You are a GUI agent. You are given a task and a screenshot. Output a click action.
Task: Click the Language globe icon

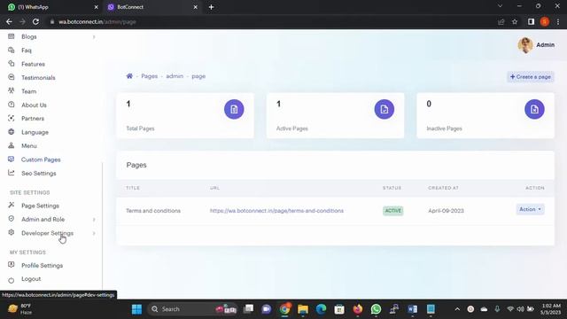point(12,132)
